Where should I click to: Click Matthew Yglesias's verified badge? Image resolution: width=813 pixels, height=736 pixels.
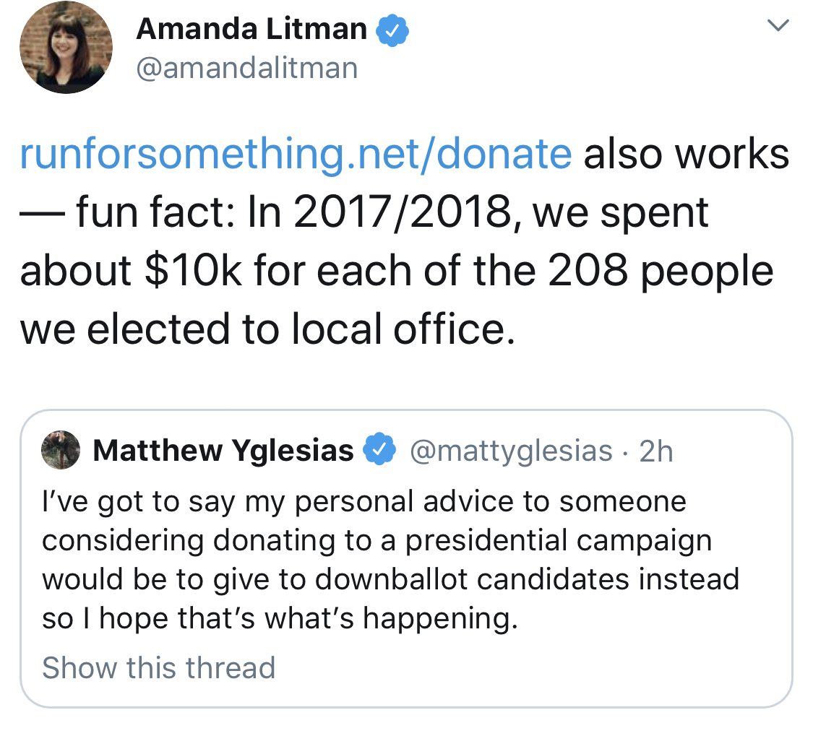378,450
